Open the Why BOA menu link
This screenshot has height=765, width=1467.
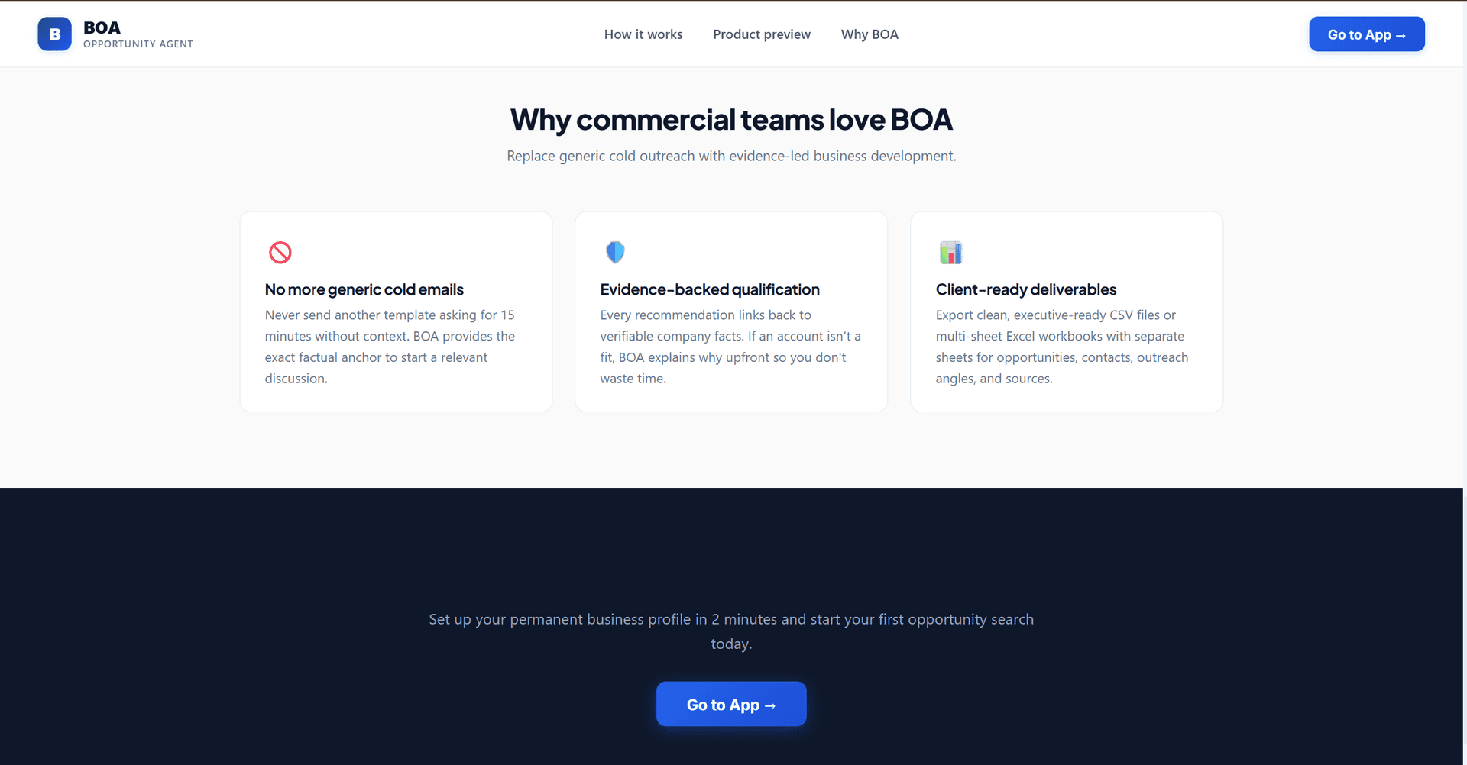[870, 34]
